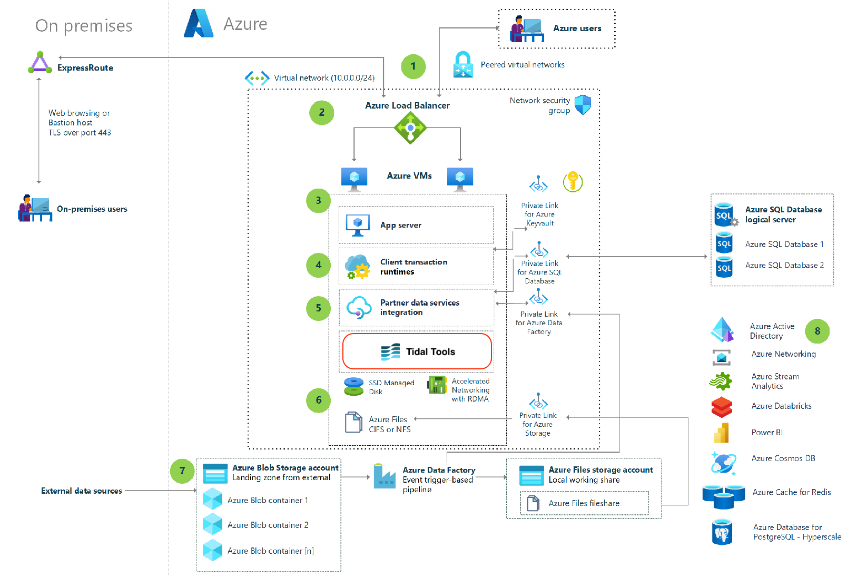Click the Partner data services integration icon
This screenshot has width=867, height=587.
359,307
